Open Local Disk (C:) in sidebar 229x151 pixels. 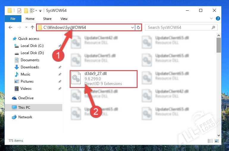pos(32,46)
